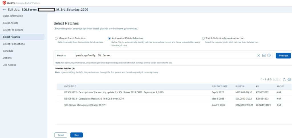Go to the next page of patches
The height and width of the screenshot is (138, 292).
click(279, 79)
